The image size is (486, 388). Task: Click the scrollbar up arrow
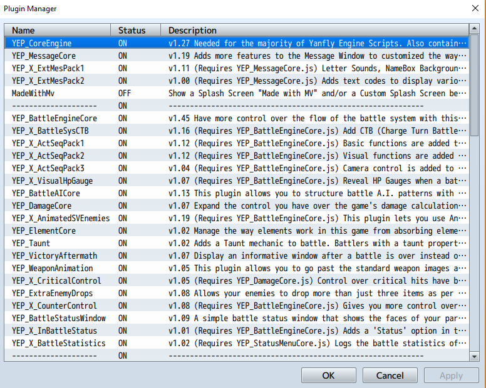coord(474,29)
